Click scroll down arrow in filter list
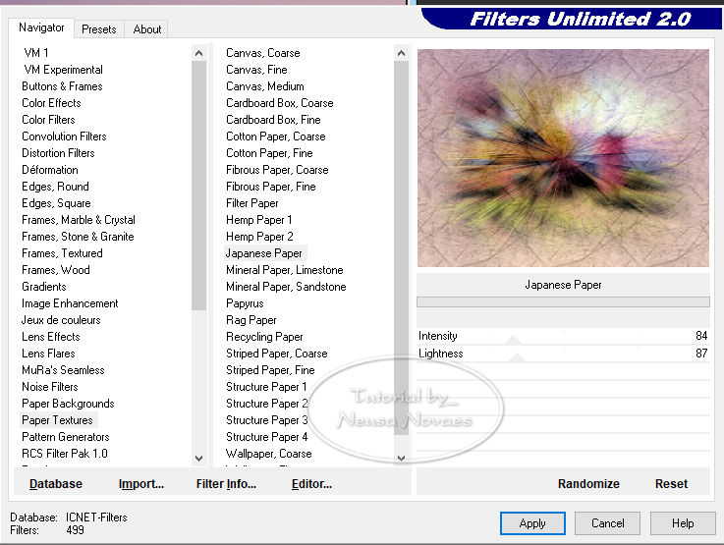The width and height of the screenshot is (724, 545). [401, 459]
